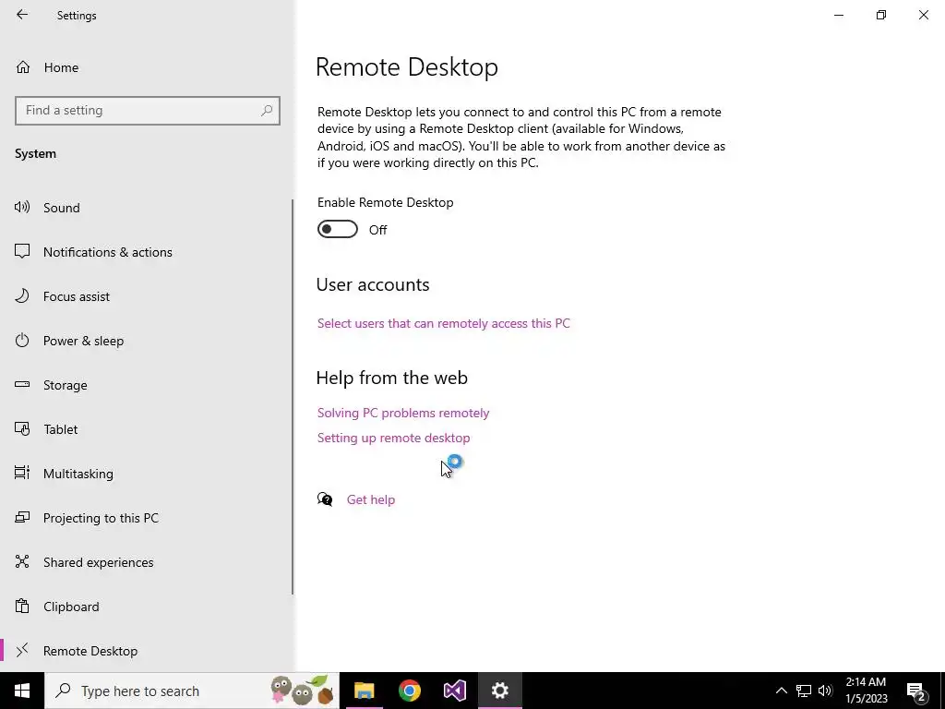Click the sidebar vertical scrollbar
This screenshot has width=945, height=709.
click(x=293, y=397)
